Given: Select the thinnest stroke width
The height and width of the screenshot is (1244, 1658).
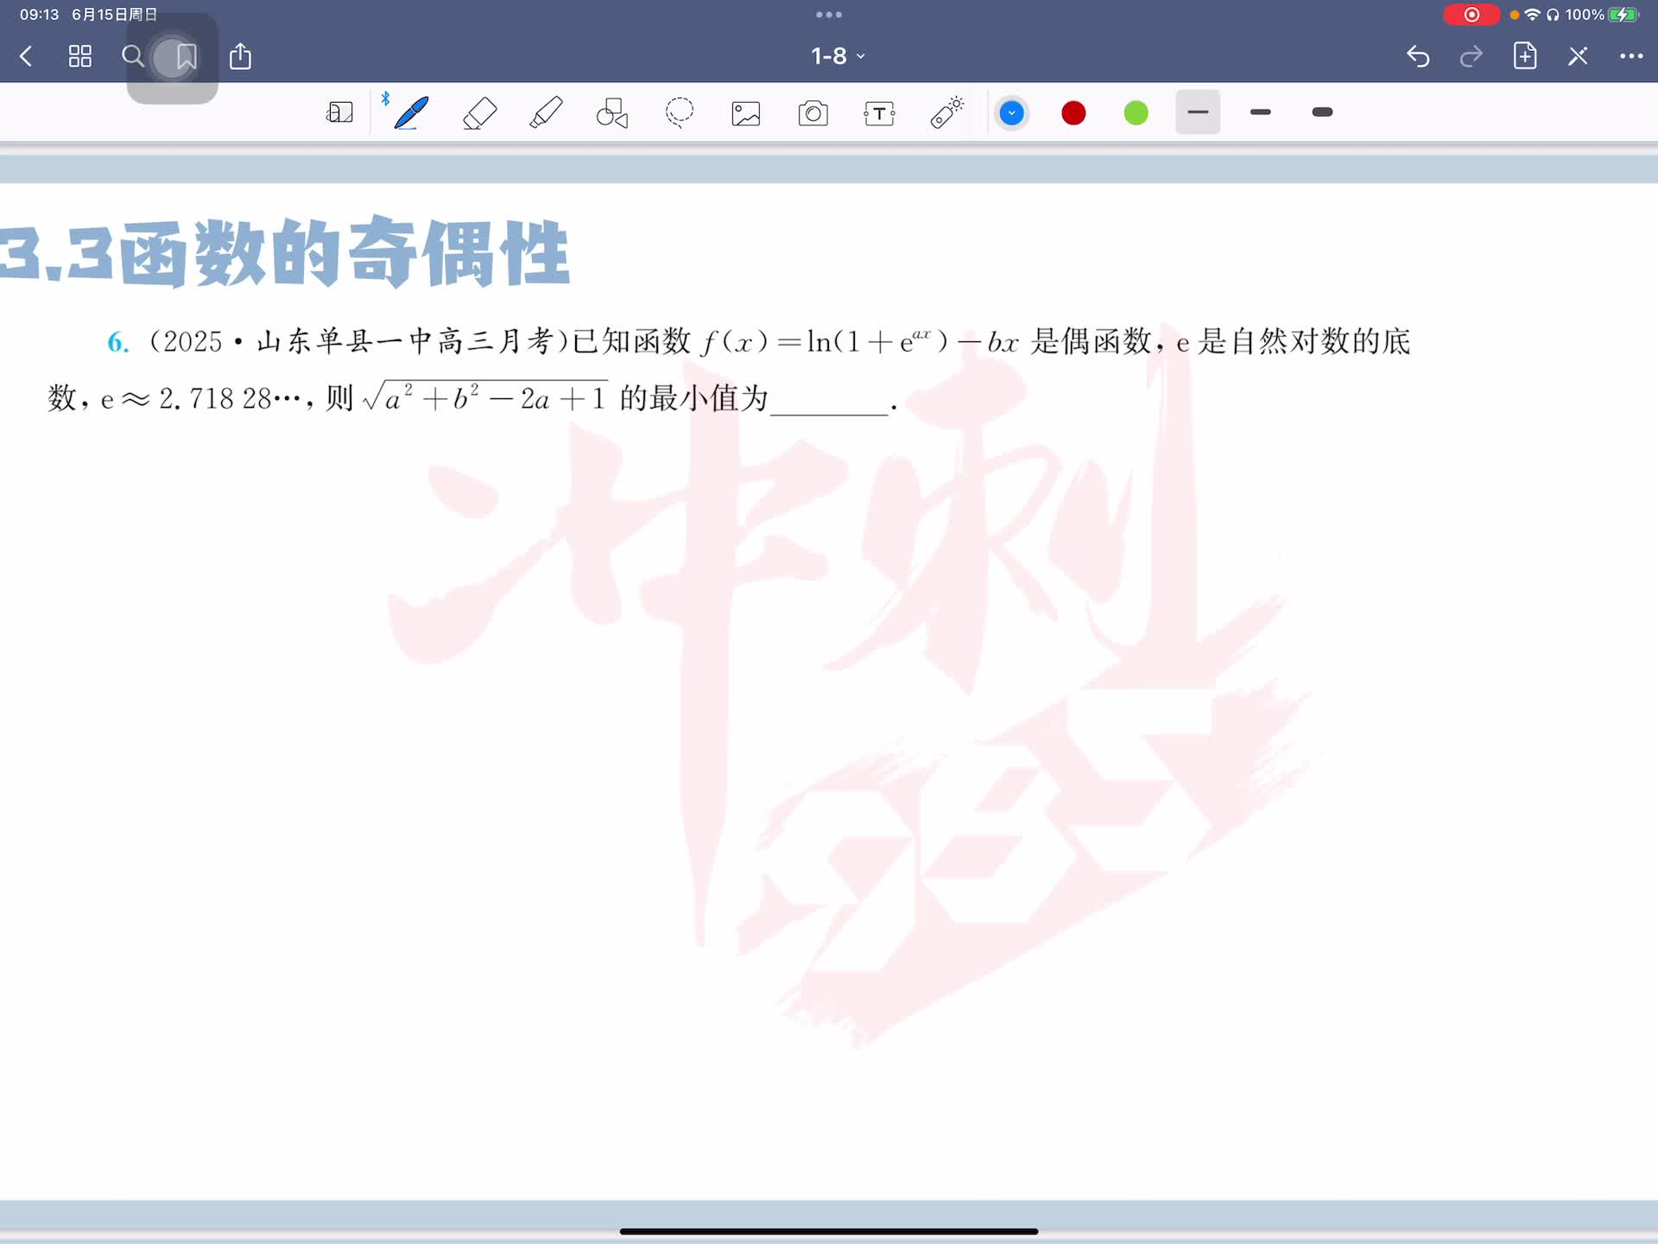Looking at the screenshot, I should tap(1198, 112).
